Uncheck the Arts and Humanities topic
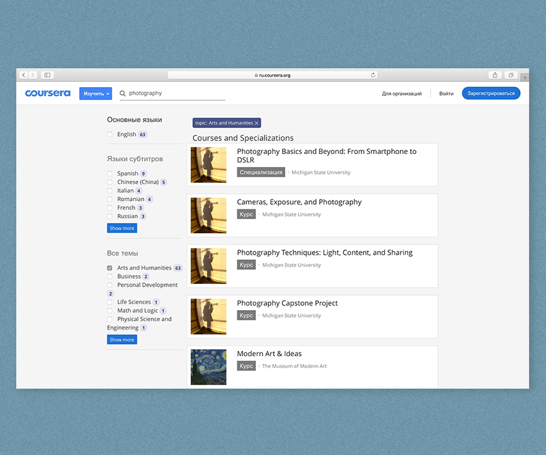Image resolution: width=546 pixels, height=455 pixels. 110,268
